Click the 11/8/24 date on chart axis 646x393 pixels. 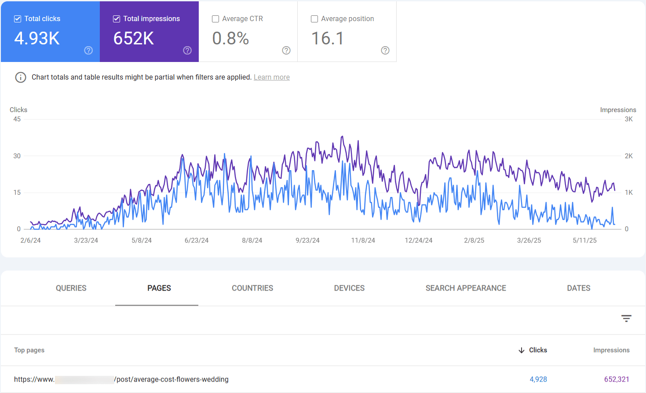click(363, 240)
